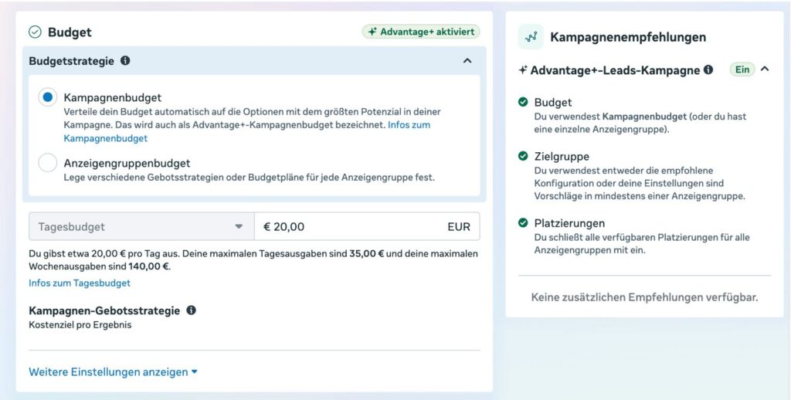
Task: Click the Budget section checkmark icon
Action: pos(35,32)
